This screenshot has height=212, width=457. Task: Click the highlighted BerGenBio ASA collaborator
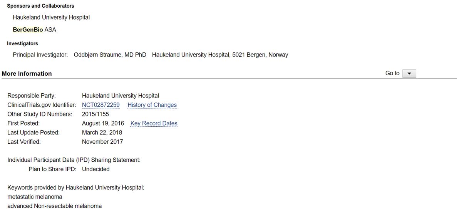(34, 30)
